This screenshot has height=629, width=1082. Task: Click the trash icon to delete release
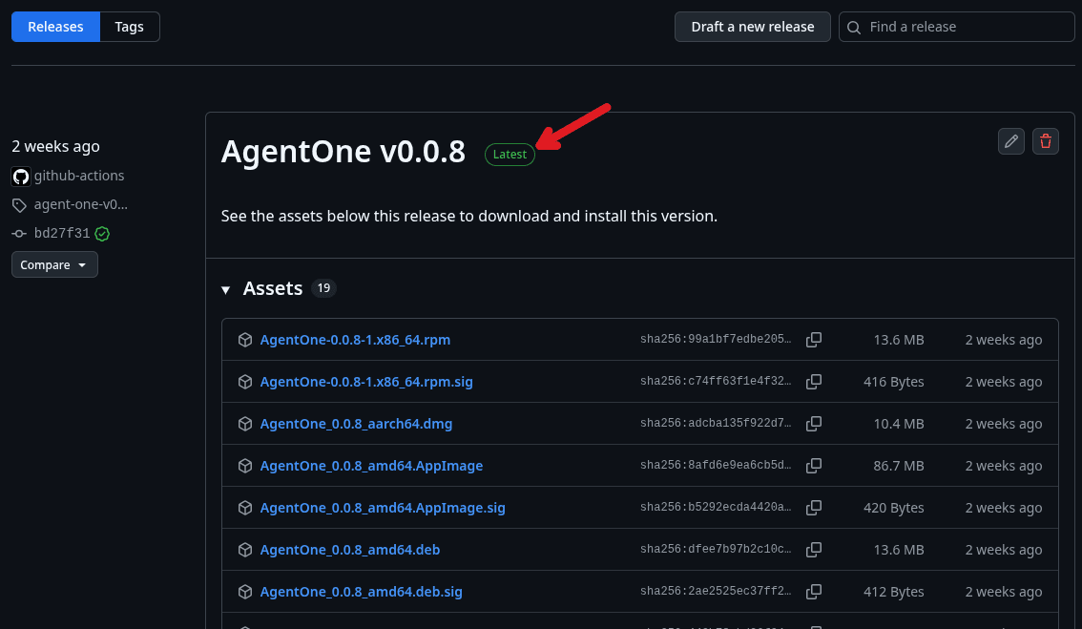1045,140
